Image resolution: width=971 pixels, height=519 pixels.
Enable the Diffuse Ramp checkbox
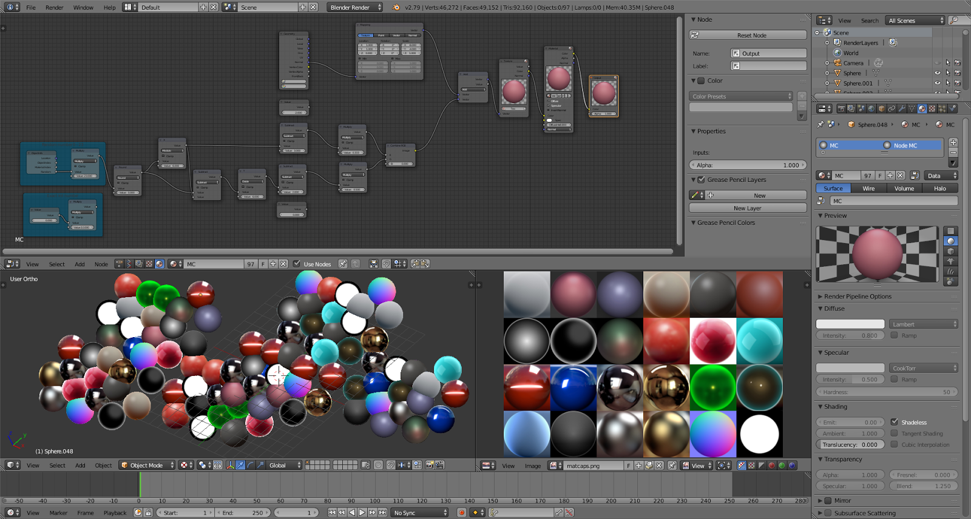pyautogui.click(x=894, y=335)
